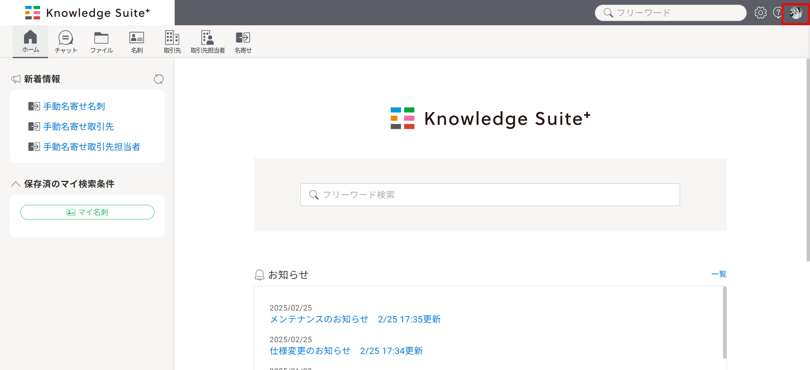This screenshot has height=370, width=810.
Task: Open the チャット (Chat) tab
Action: (66, 41)
